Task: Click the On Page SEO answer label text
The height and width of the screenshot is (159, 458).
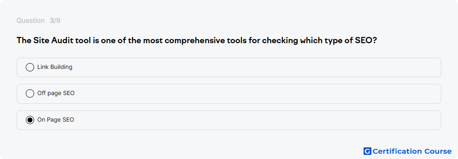Action: tap(56, 120)
